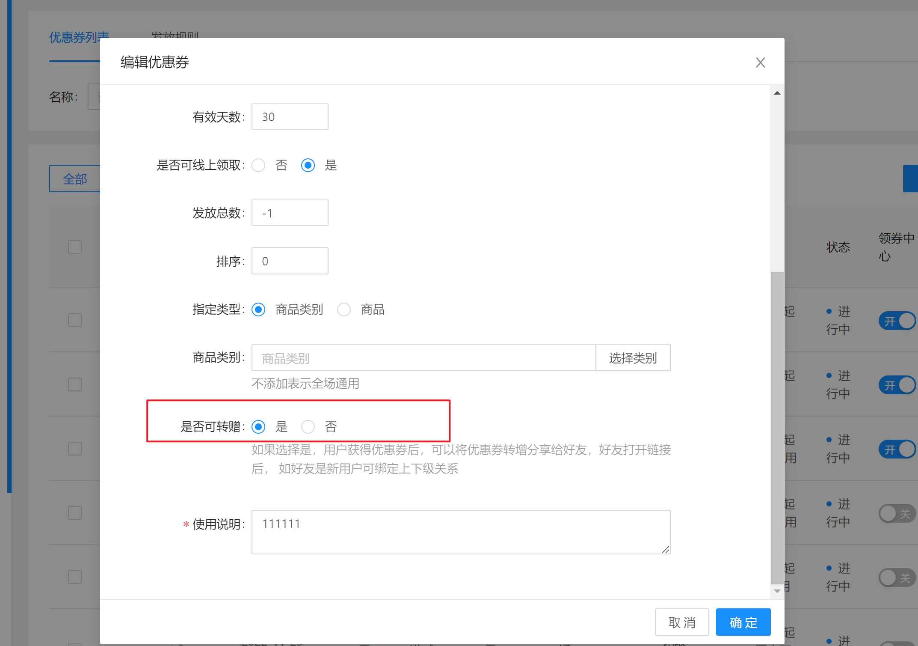Close the edit coupon dialog

click(x=760, y=63)
